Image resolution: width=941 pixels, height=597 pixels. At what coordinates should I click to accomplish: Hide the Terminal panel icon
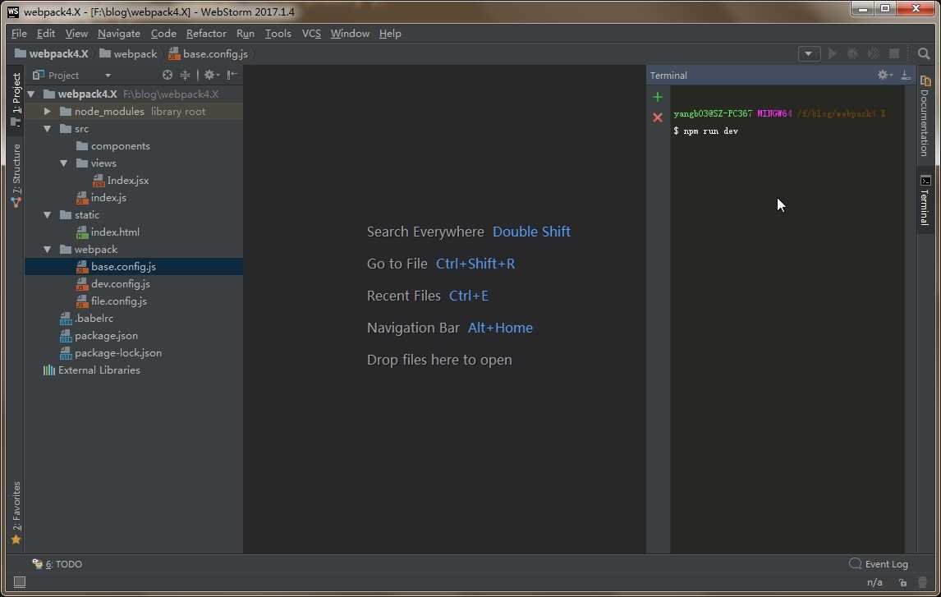[906, 75]
